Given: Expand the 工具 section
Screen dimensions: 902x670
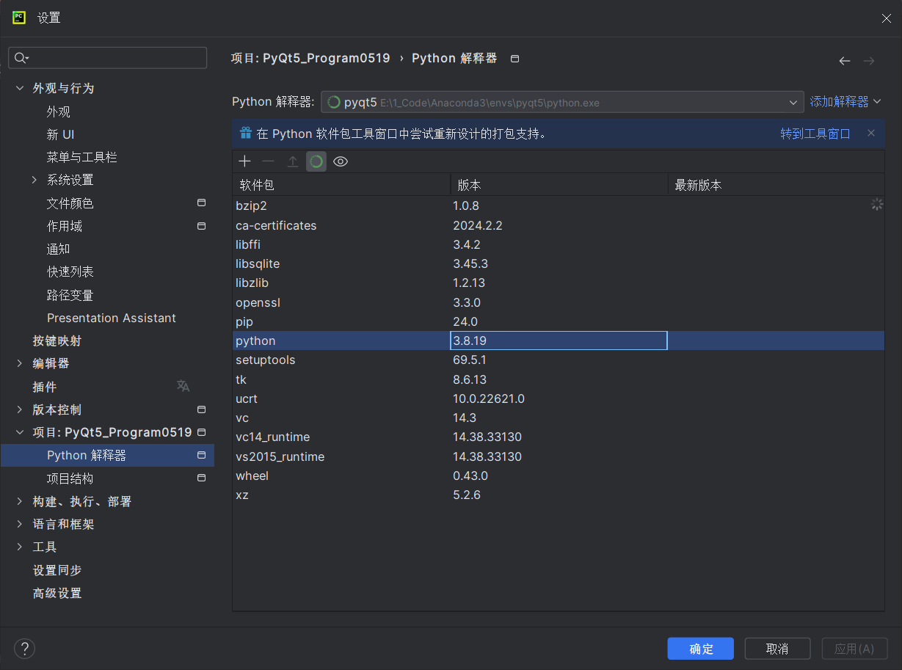Looking at the screenshot, I should pos(19,547).
